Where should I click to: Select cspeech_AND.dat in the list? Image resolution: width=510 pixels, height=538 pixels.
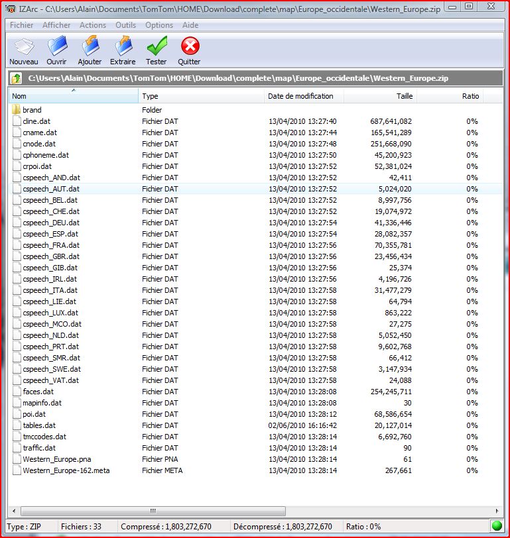pos(51,178)
